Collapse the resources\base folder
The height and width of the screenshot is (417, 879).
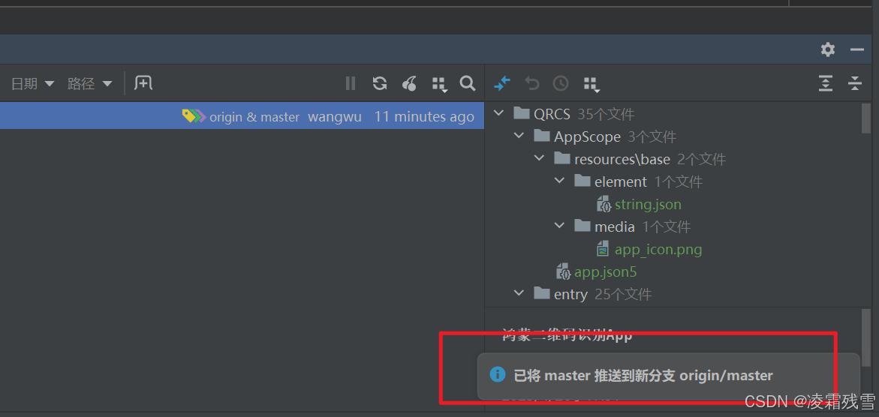(x=539, y=158)
